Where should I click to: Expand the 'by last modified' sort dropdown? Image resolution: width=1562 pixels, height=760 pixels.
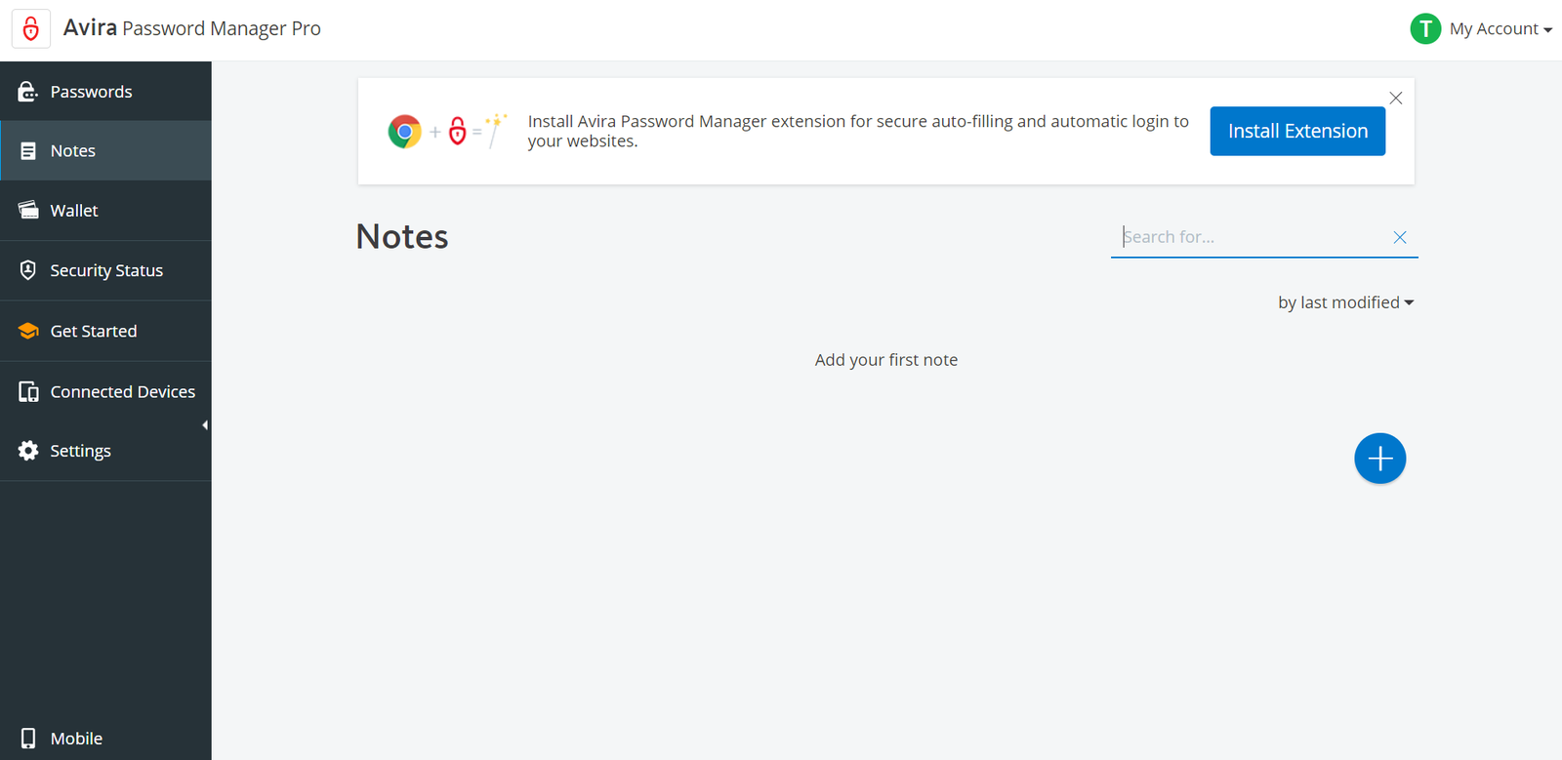point(1345,302)
